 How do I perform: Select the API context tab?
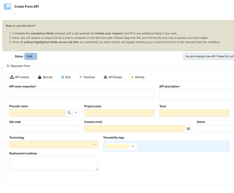pyautogui.click(x=19, y=77)
